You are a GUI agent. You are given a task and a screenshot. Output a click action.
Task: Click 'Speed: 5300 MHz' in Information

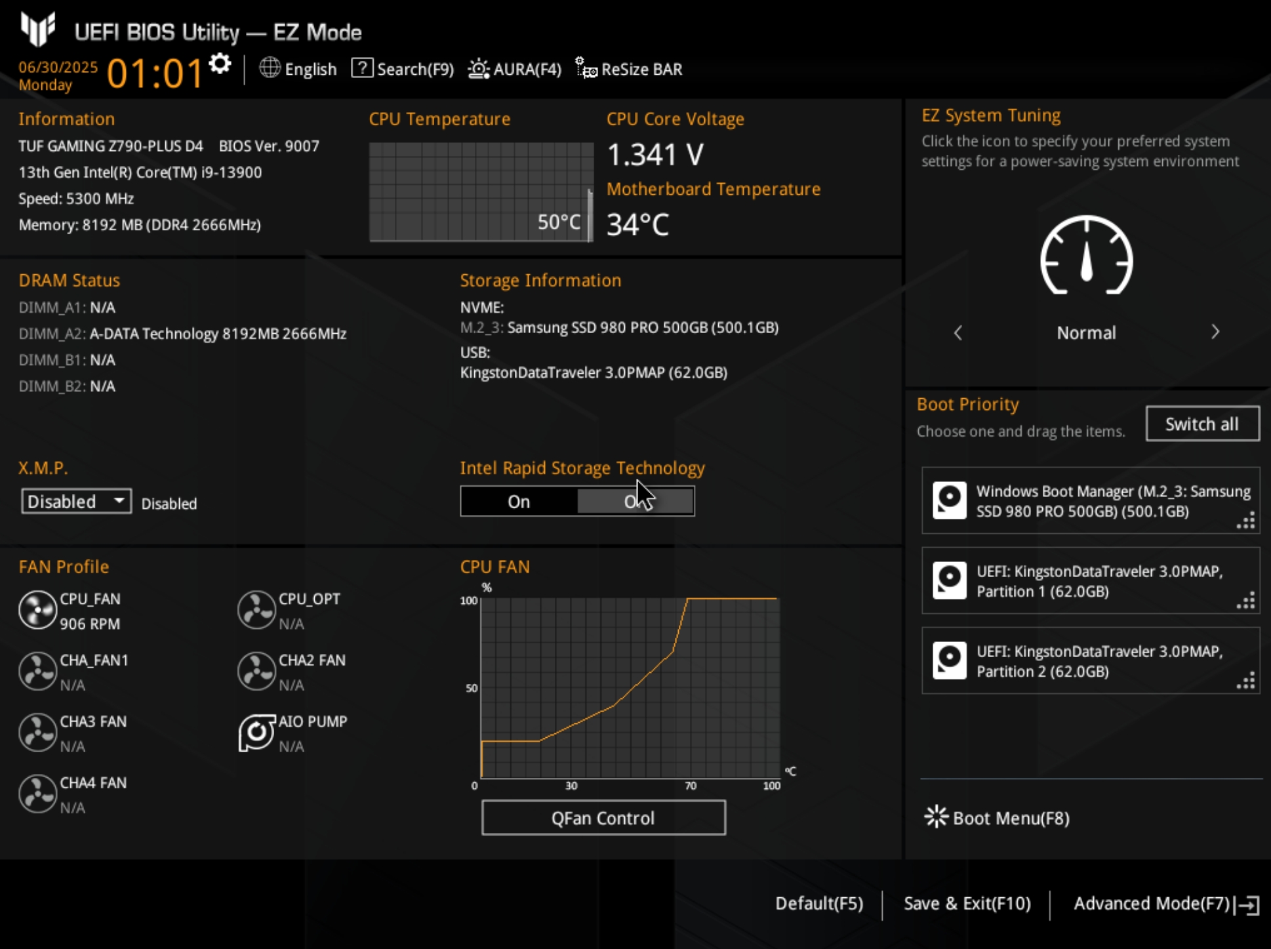(76, 199)
